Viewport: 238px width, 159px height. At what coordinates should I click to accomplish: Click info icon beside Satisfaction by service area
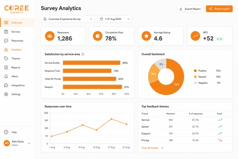pos(83,54)
